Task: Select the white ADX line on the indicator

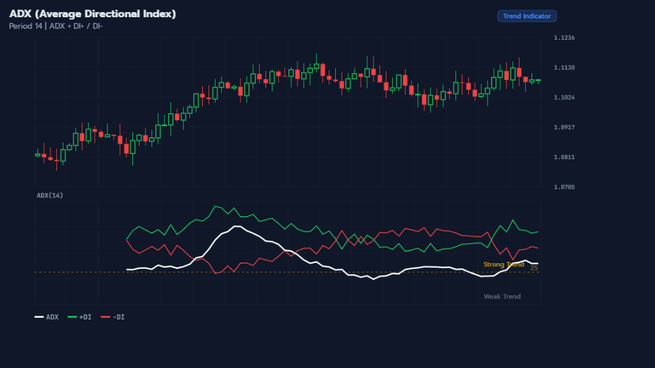Action: pyautogui.click(x=237, y=227)
